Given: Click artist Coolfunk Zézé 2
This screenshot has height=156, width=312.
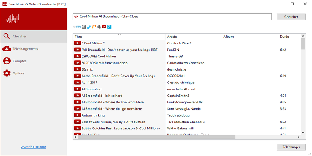Looking at the screenshot, I should [x=179, y=43].
